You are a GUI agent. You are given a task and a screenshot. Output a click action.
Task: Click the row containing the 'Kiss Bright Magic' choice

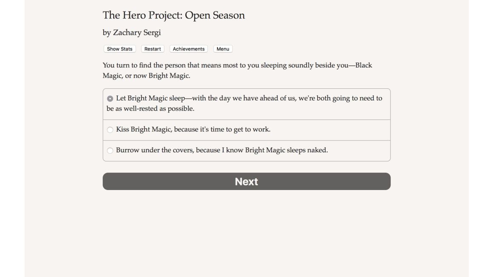click(x=246, y=130)
